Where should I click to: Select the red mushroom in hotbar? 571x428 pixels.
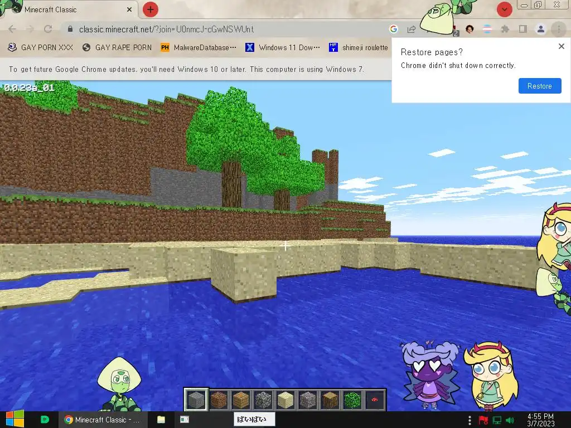pos(375,400)
